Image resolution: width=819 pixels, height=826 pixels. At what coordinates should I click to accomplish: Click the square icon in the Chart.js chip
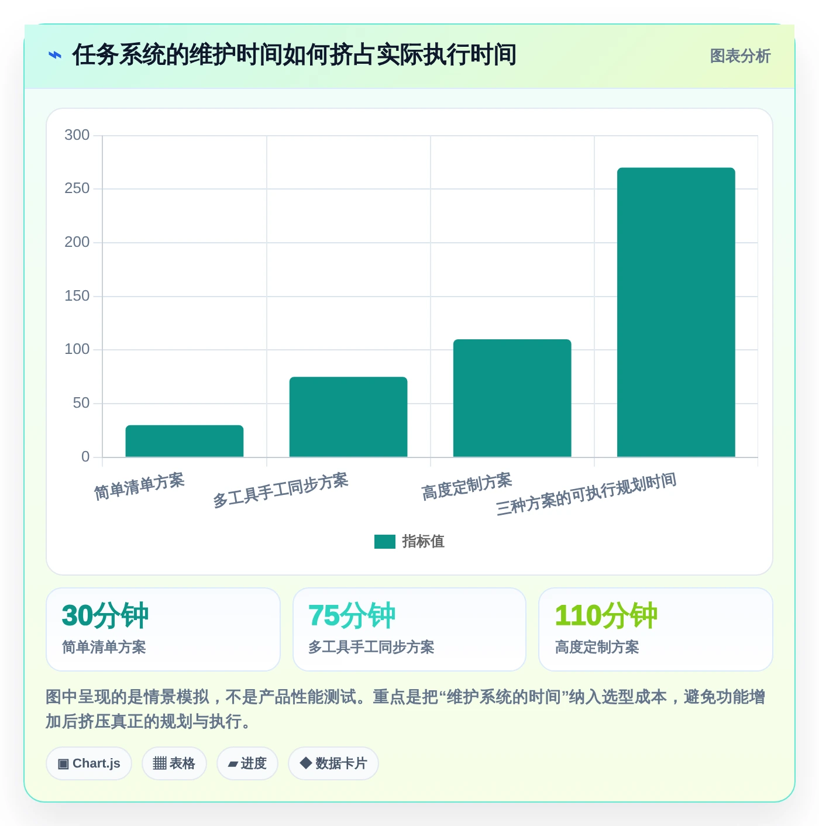[x=64, y=764]
